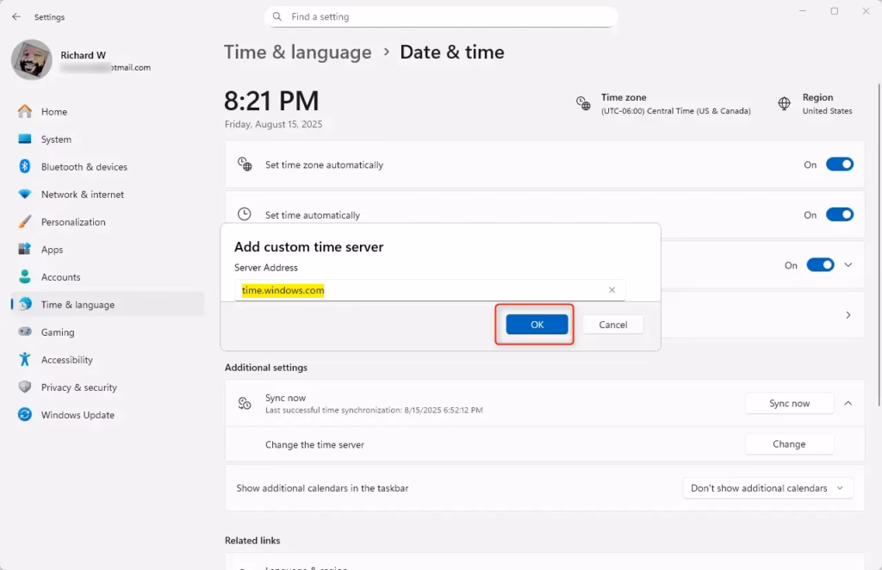
Task: Click in the Server Address field
Action: tap(430, 290)
